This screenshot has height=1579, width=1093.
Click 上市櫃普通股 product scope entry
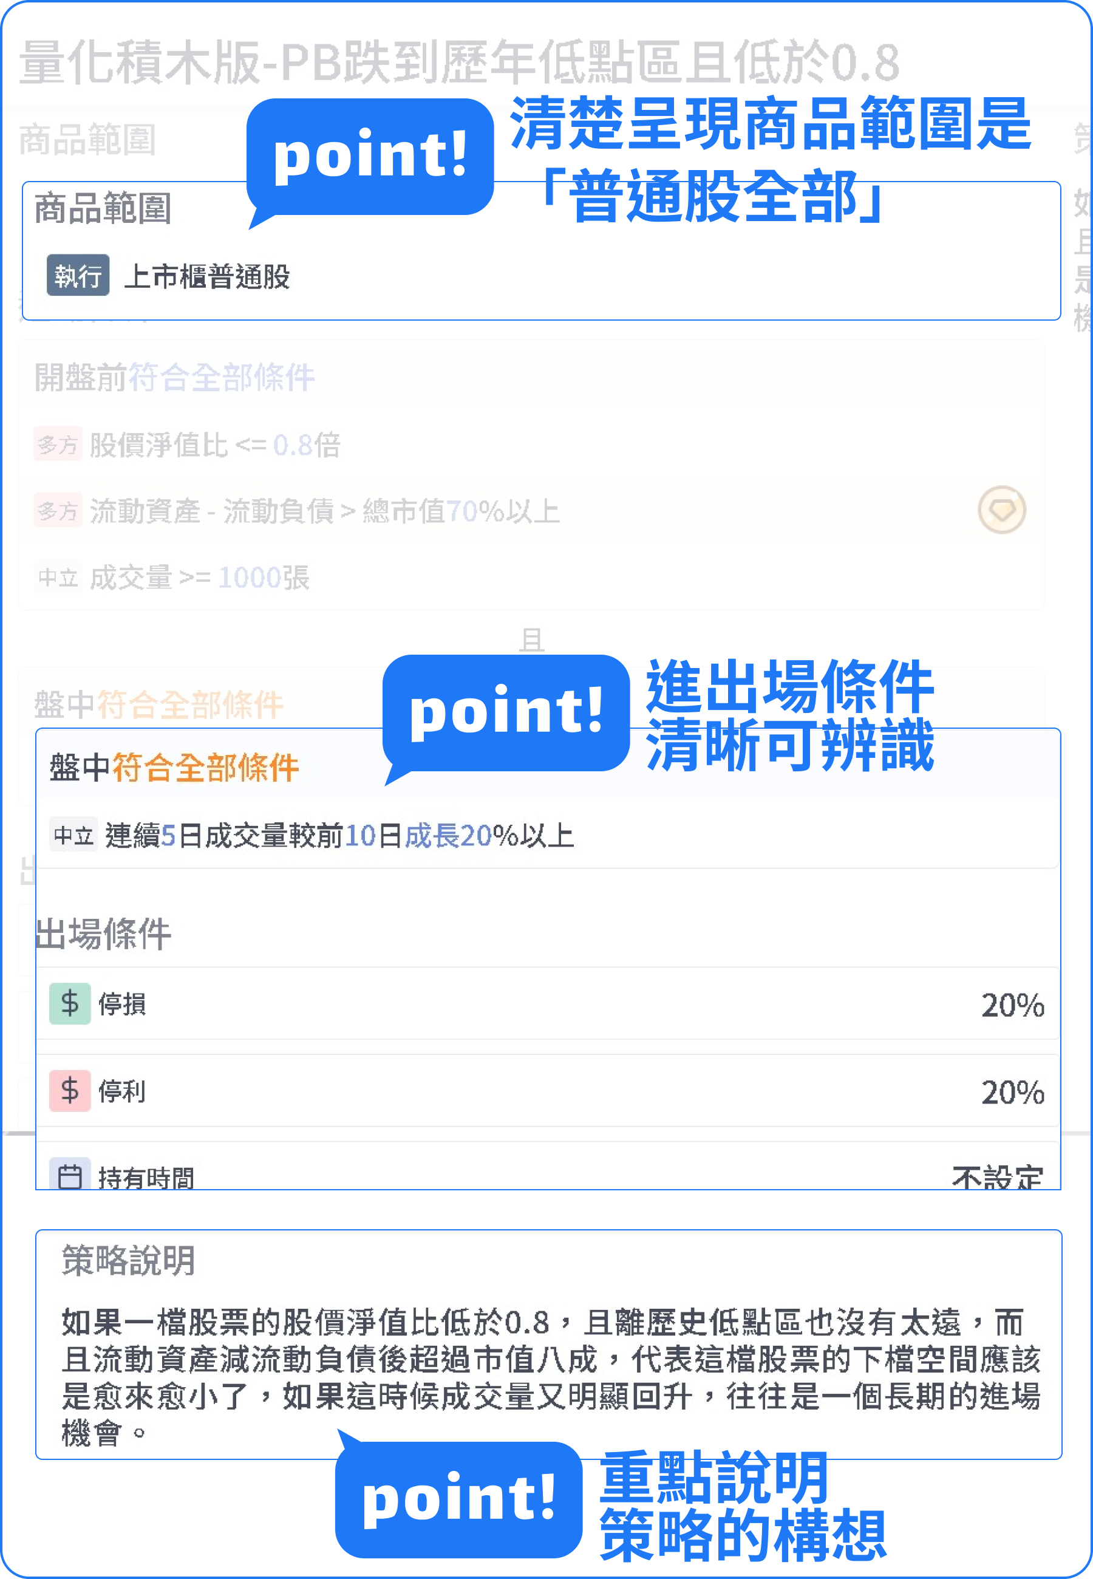[x=207, y=277]
